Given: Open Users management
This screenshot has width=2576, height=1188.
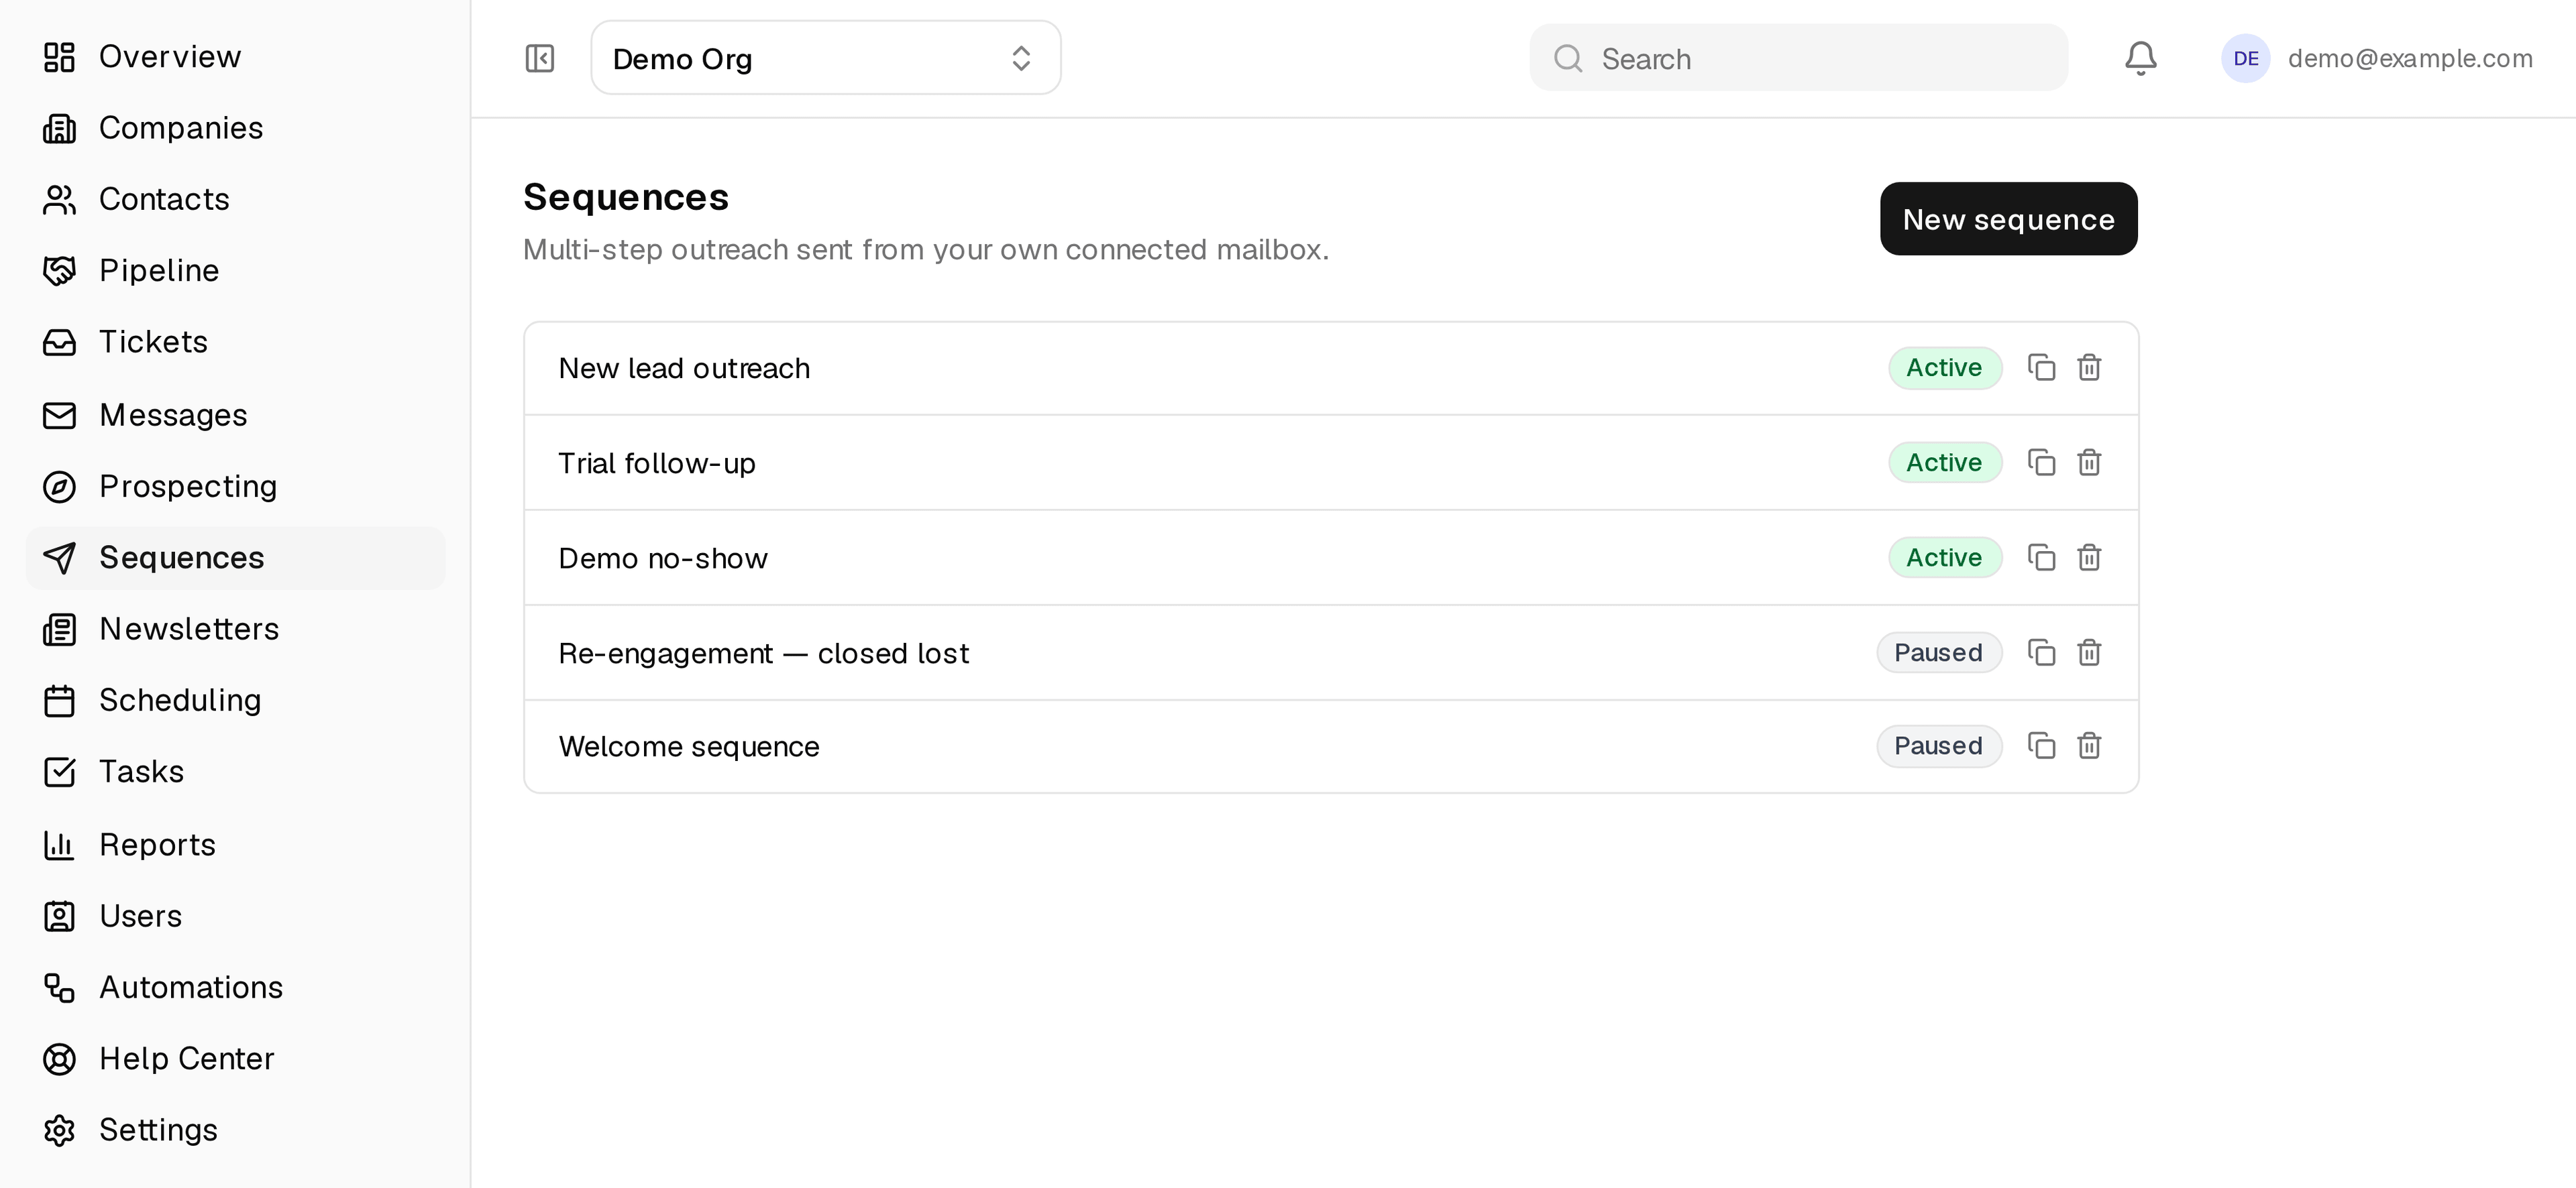Looking at the screenshot, I should point(236,916).
